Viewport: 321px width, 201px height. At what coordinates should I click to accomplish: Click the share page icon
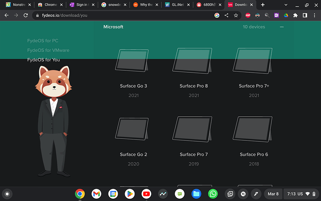pyautogui.click(x=226, y=15)
